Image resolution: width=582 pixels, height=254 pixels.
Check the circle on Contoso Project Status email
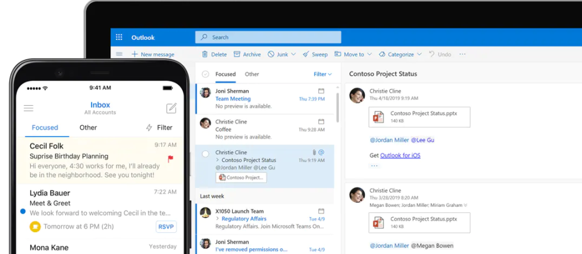pyautogui.click(x=206, y=154)
